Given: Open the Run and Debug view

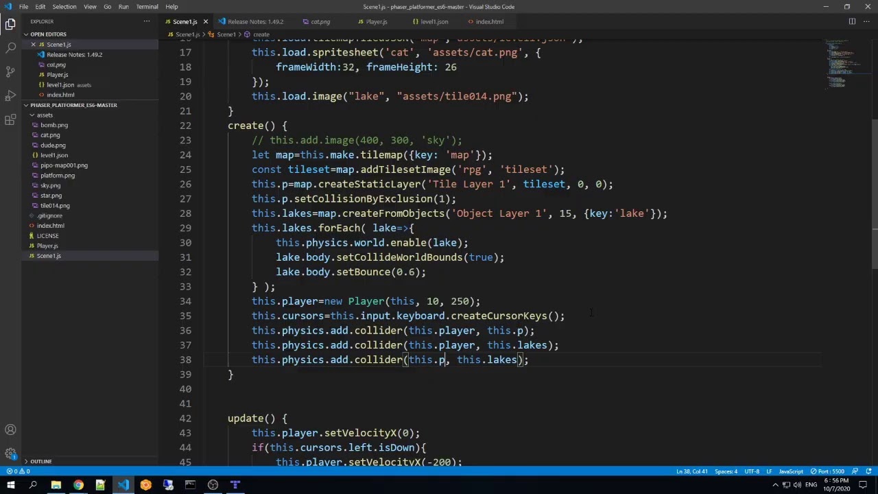Looking at the screenshot, I should point(10,96).
